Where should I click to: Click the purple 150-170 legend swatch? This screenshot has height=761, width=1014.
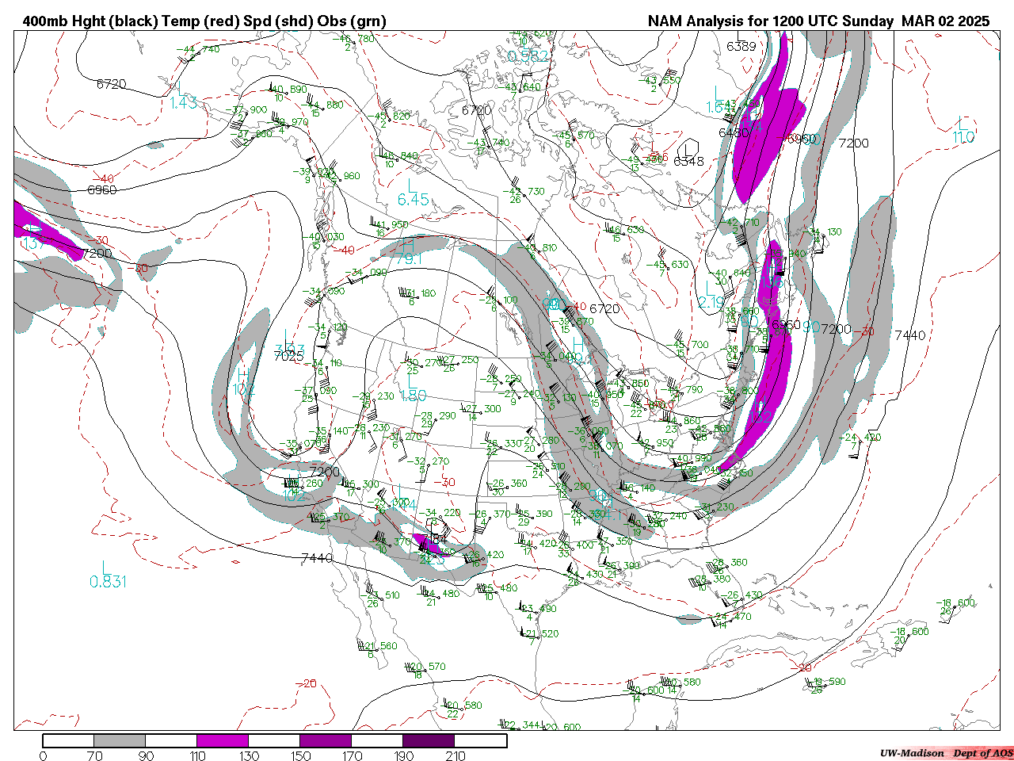[x=326, y=741]
